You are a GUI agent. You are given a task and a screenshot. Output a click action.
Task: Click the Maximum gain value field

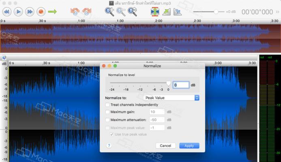click(x=157, y=112)
